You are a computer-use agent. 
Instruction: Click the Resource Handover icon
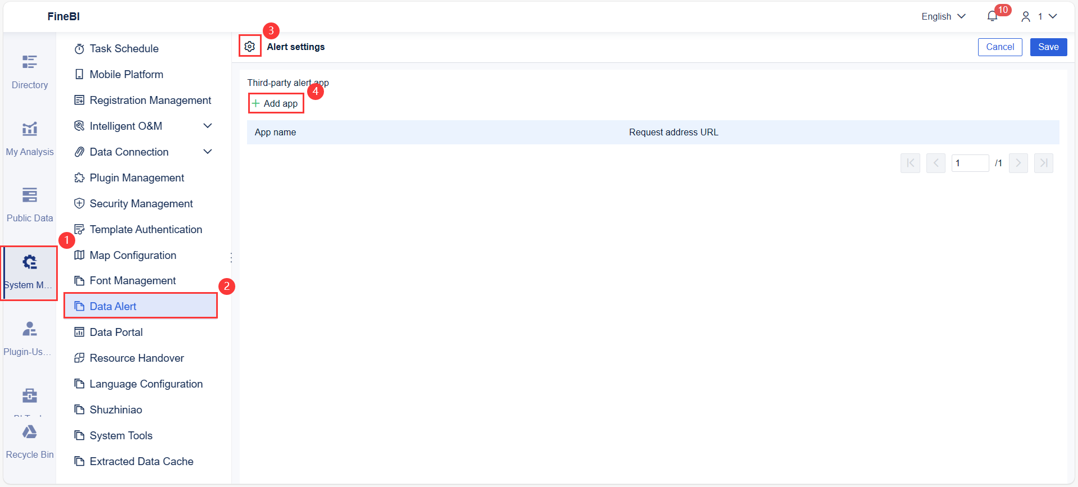pyautogui.click(x=79, y=358)
